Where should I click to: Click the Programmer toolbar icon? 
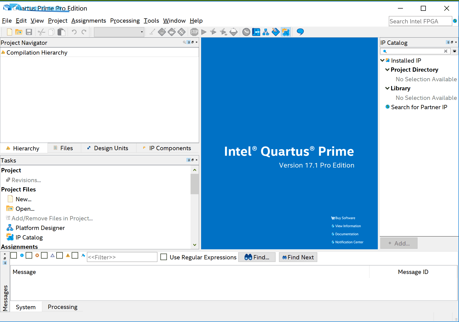(276, 32)
